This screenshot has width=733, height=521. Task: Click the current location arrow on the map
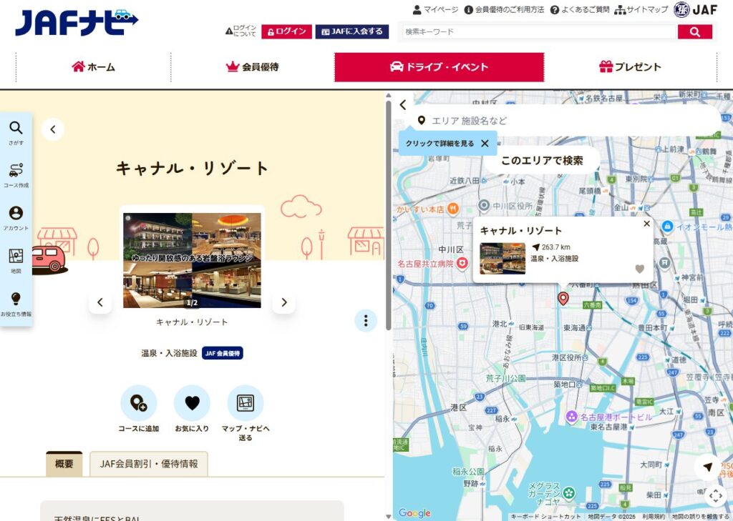(708, 467)
